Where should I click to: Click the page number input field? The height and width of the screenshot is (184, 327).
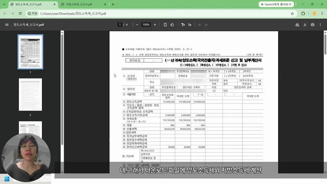pyautogui.click(x=120, y=24)
